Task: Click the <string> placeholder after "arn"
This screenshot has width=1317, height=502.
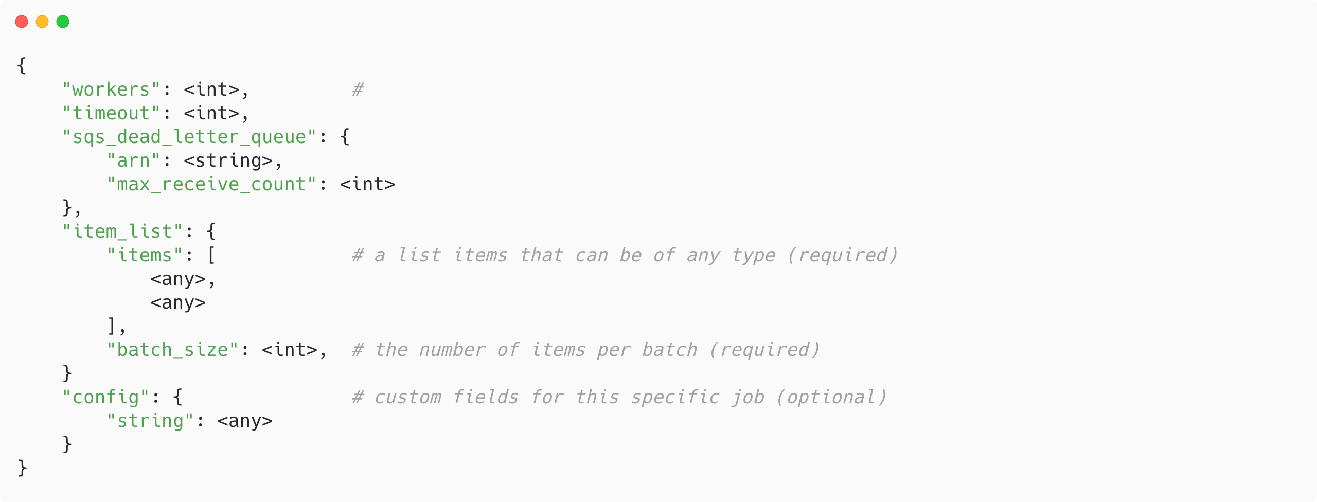Action: (x=228, y=160)
